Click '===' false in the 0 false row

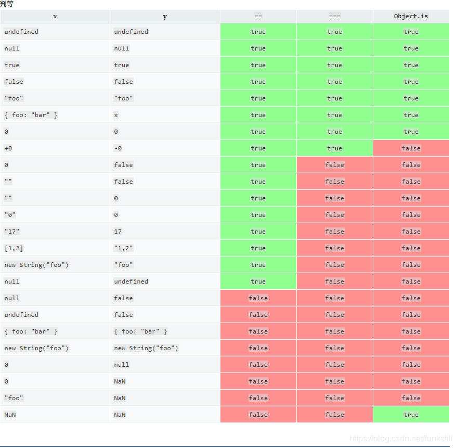coord(335,165)
